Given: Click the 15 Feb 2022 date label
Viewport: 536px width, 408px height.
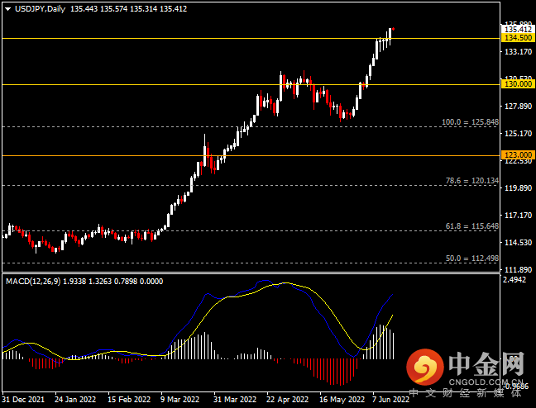Looking at the screenshot, I should click(x=129, y=400).
